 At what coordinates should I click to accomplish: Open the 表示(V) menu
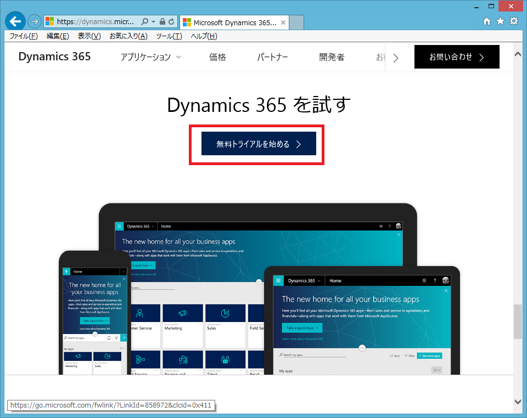pos(89,36)
